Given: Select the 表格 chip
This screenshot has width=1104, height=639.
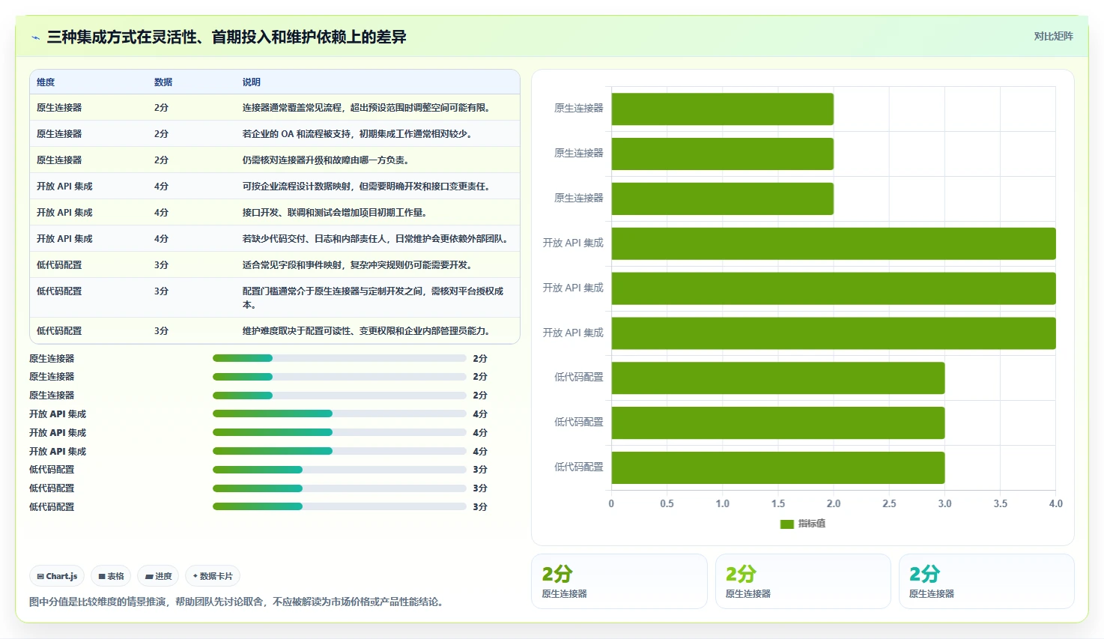Looking at the screenshot, I should 111,576.
